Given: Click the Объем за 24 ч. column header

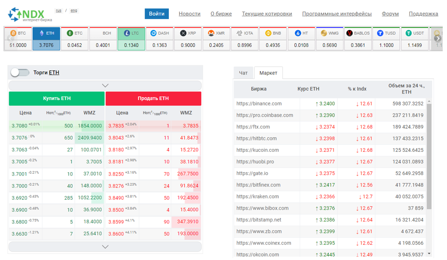Looking at the screenshot, I should coord(407,89).
